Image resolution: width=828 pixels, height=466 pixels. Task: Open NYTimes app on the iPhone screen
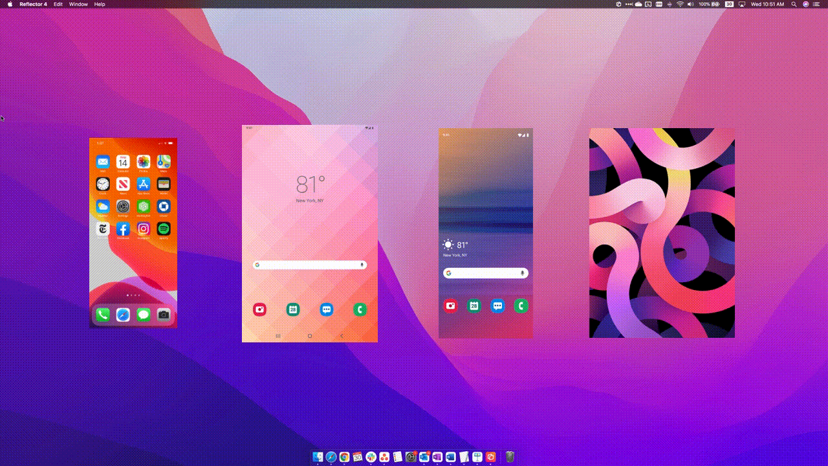[102, 228]
